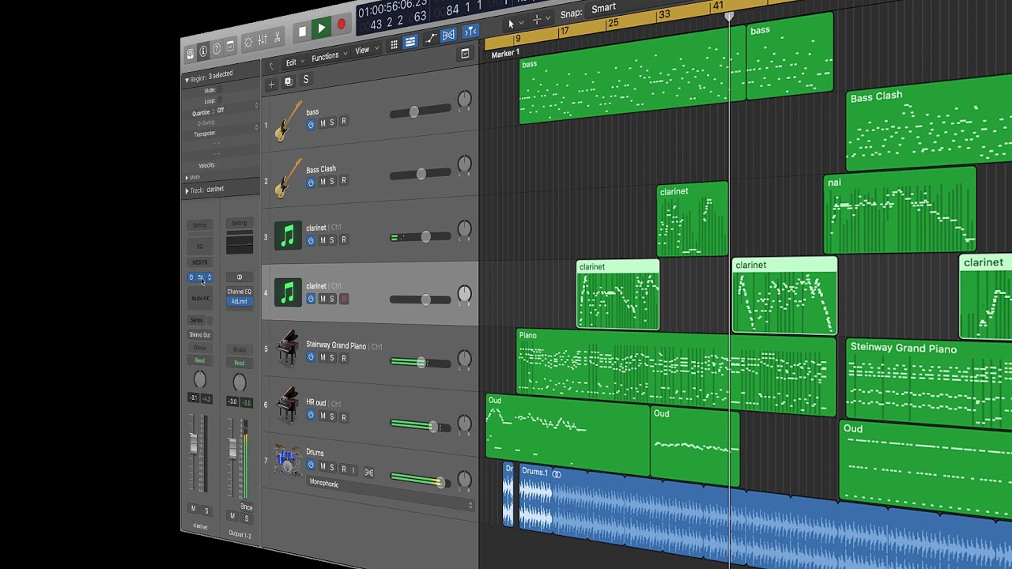Toggle global Solo S button in header
This screenshot has height=569, width=1012.
click(x=306, y=79)
